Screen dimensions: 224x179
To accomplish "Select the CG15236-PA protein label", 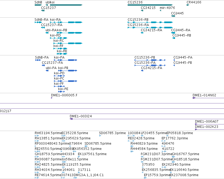I will (145, 63).
